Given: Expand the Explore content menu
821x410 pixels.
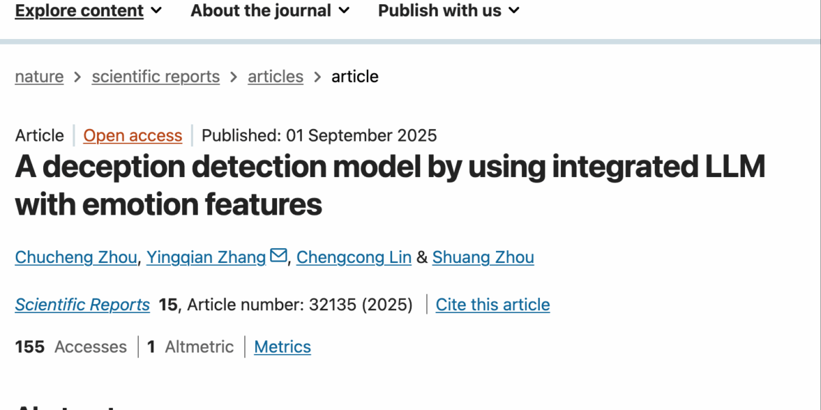Looking at the screenshot, I should click(x=88, y=11).
